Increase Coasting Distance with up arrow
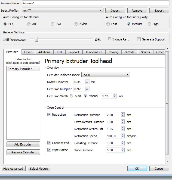The image size is (172, 180). (123, 142)
